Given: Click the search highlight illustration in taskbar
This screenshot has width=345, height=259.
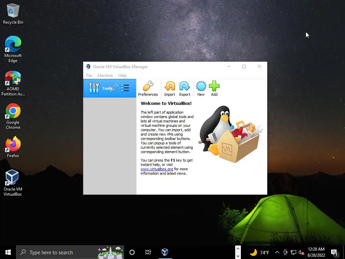Looking at the screenshot, I should click(111, 252).
